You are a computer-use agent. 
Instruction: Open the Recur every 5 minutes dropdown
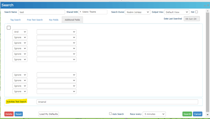coord(154,114)
